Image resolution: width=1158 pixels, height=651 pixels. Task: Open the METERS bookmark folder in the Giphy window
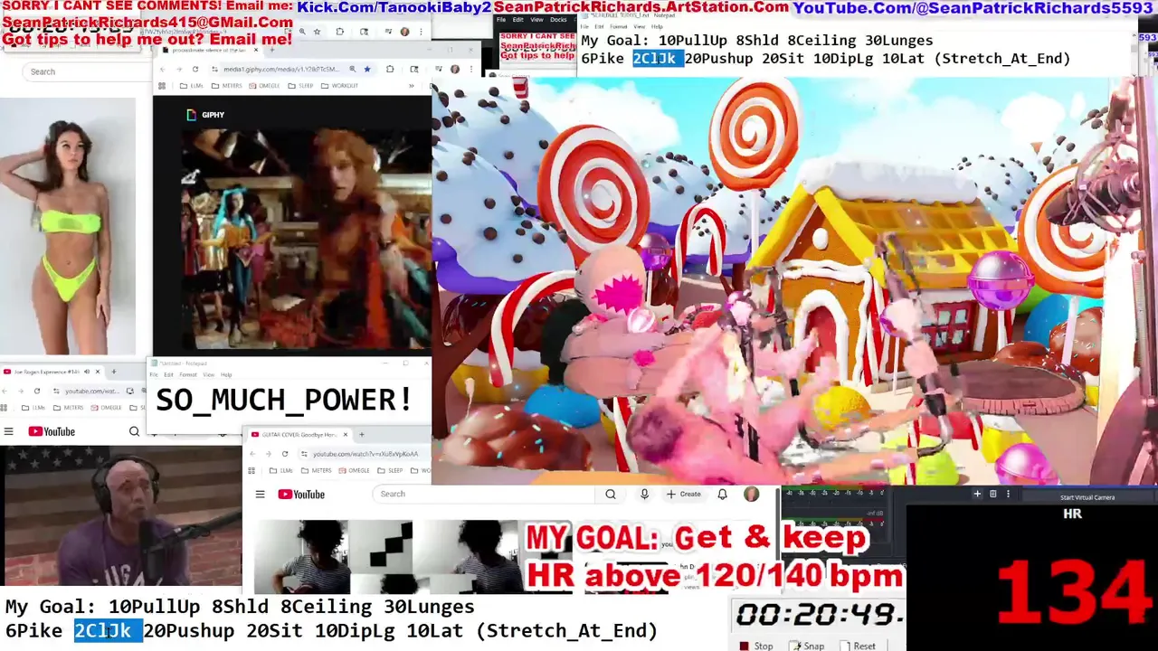pos(226,86)
